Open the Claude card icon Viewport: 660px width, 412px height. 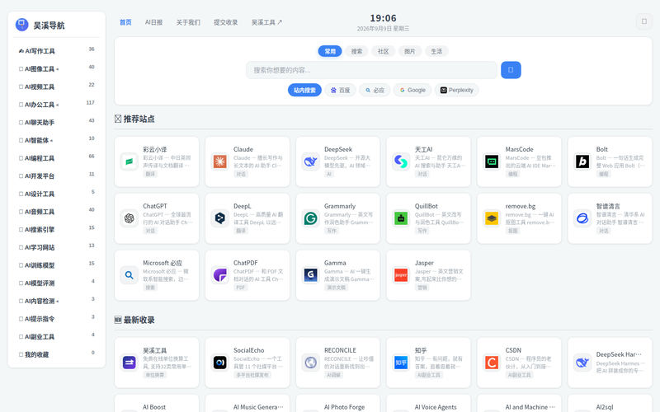point(219,162)
